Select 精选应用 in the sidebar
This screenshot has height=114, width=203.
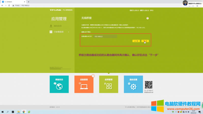[57, 26]
